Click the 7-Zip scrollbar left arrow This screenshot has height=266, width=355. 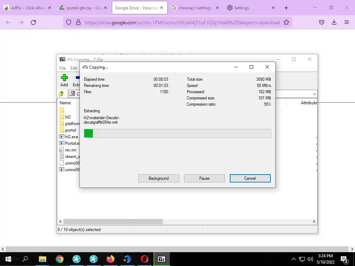pyautogui.click(x=60, y=221)
